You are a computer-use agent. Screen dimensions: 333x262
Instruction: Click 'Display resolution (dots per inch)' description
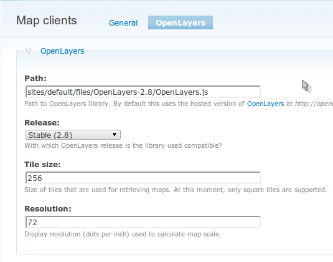(x=123, y=234)
